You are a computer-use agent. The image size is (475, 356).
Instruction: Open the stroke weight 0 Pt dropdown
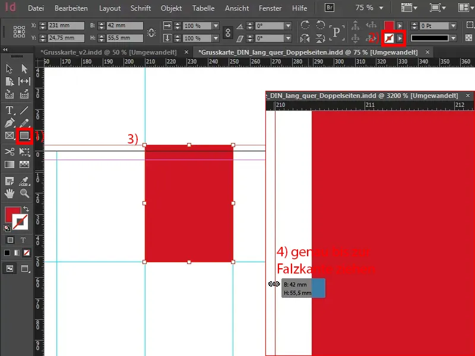coord(453,26)
